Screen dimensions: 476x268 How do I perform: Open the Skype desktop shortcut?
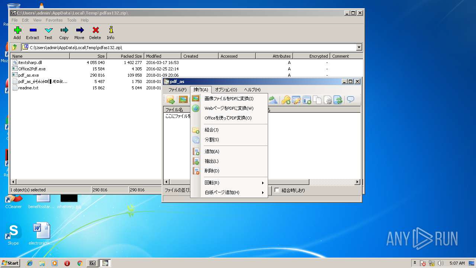13,234
